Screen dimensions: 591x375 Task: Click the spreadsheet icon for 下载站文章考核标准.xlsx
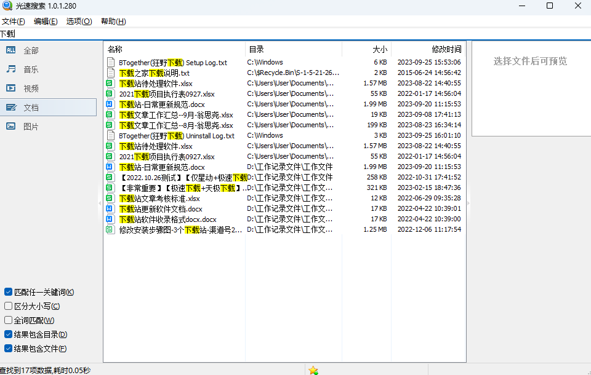[111, 199]
